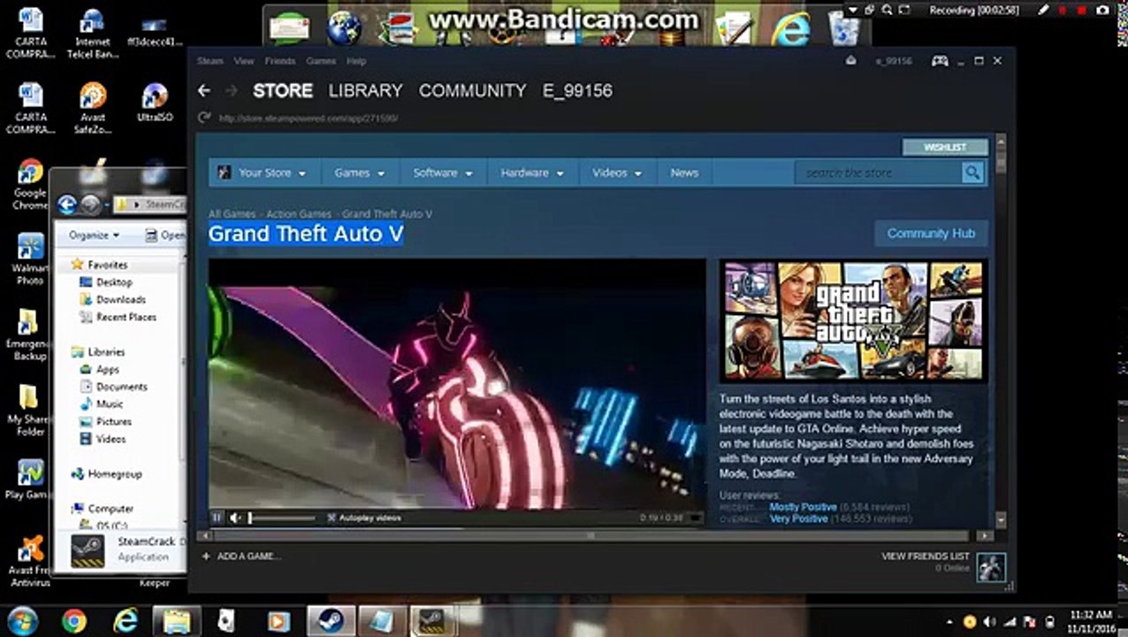Image resolution: width=1128 pixels, height=637 pixels.
Task: Click Action Games breadcrumb link
Action: pyautogui.click(x=299, y=214)
